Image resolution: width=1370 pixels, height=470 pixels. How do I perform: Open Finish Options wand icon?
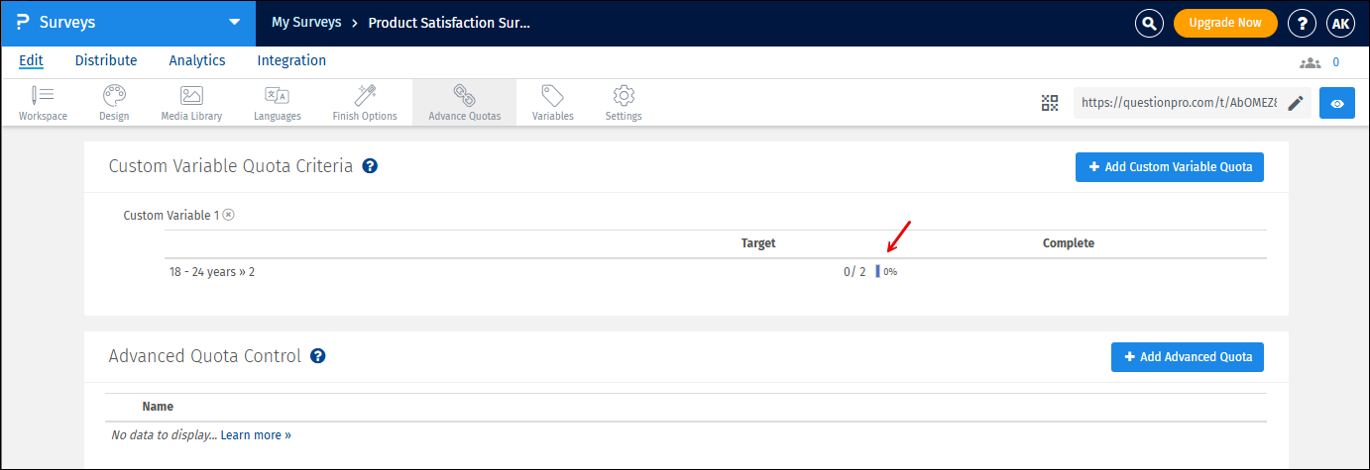365,96
